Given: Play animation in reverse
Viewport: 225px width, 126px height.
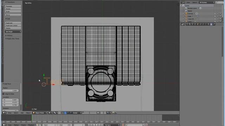Looking at the screenshot, I should pyautogui.click(x=94, y=125).
